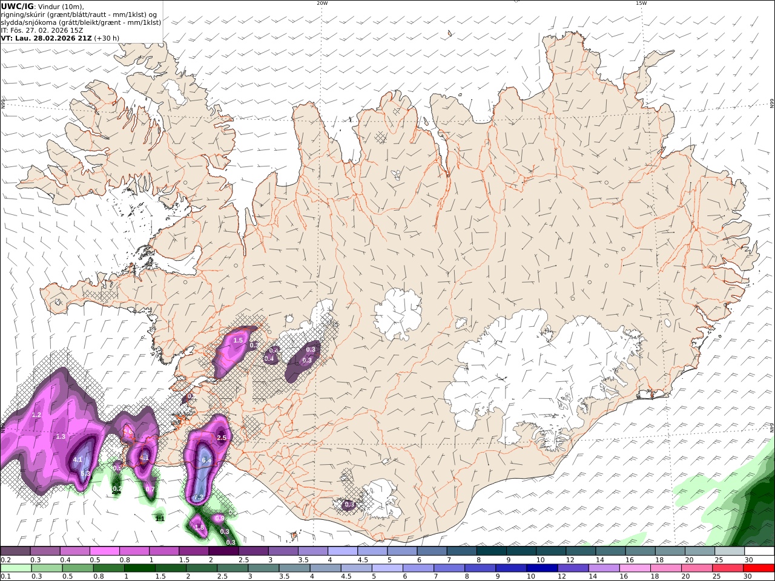Click the 1.1 value in green patch

coord(160,519)
